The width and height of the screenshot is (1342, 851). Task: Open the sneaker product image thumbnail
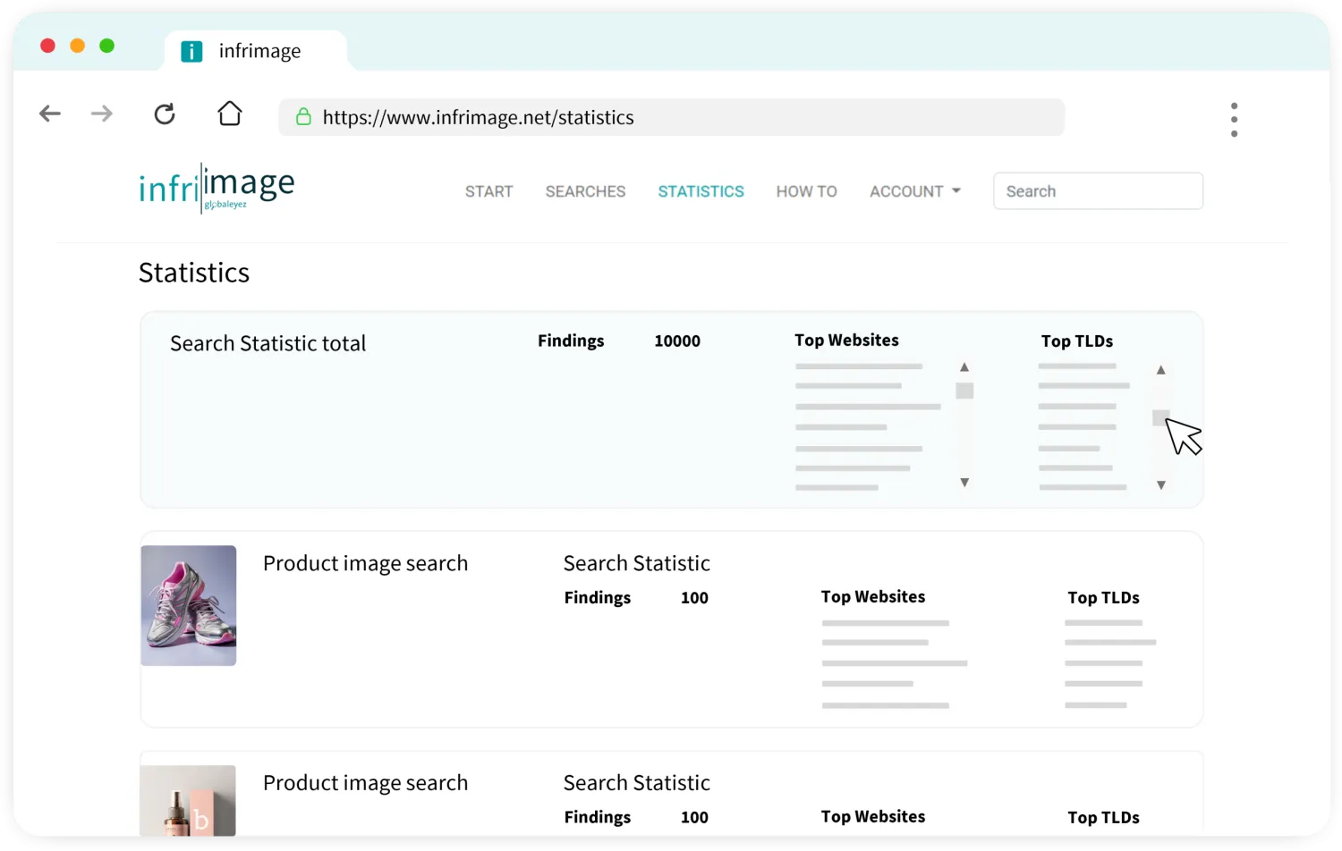[x=189, y=605]
